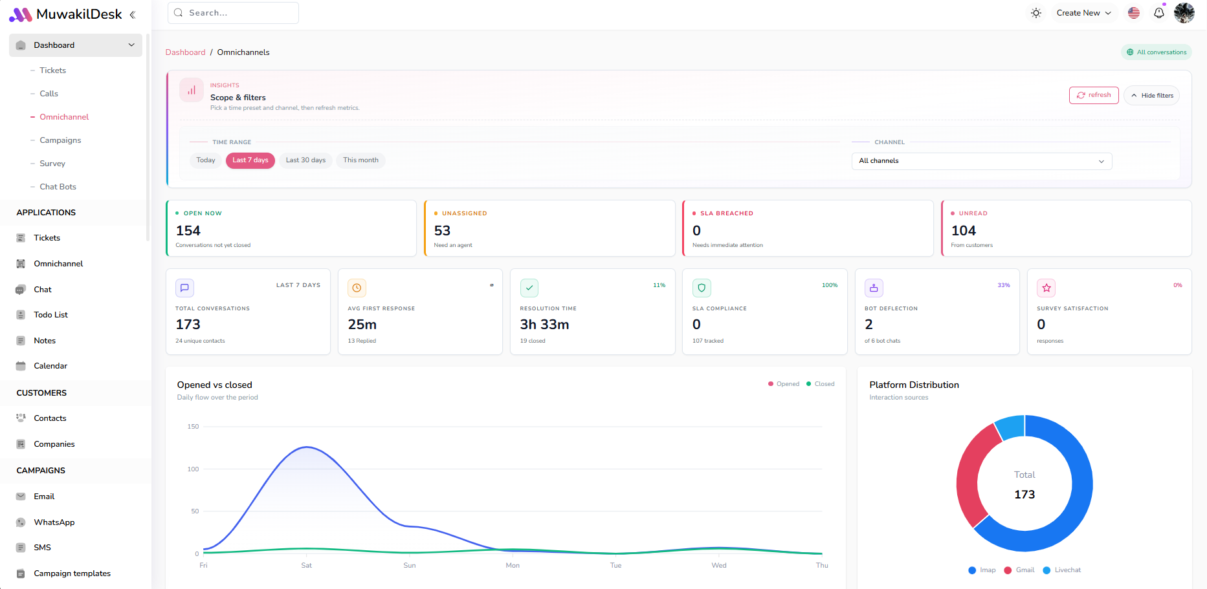Toggle the Opened series legend
The height and width of the screenshot is (589, 1207).
784,384
